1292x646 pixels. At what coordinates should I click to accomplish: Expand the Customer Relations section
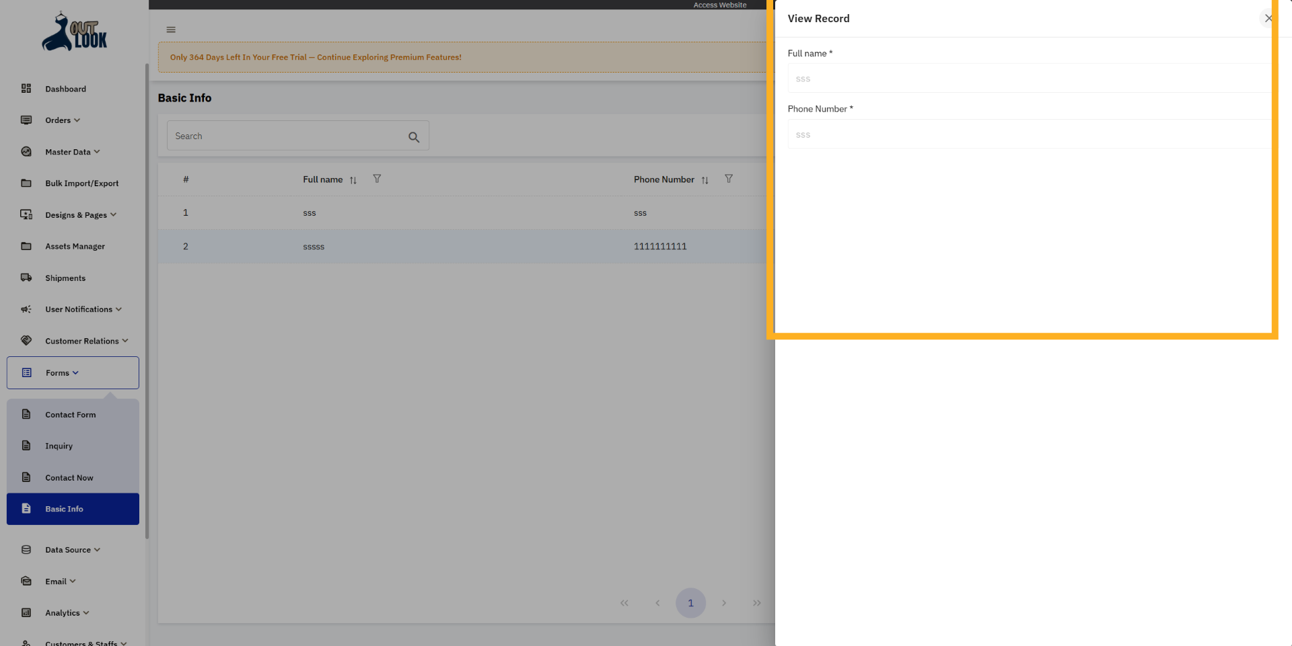tap(81, 341)
